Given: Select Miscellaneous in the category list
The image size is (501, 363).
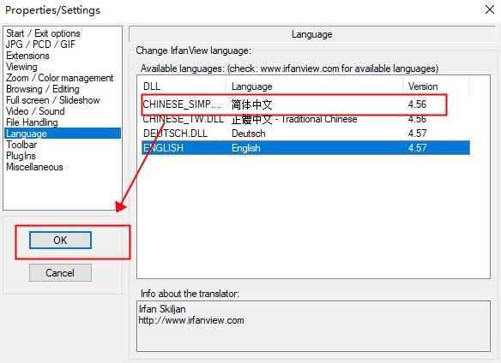Looking at the screenshot, I should pyautogui.click(x=34, y=167).
